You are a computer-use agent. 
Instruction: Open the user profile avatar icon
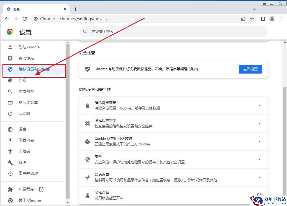coord(272,19)
